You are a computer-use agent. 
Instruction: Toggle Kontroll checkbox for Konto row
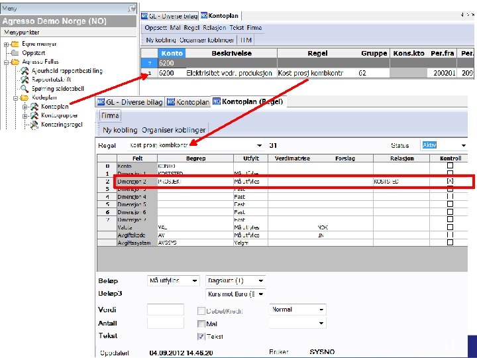[x=450, y=166]
